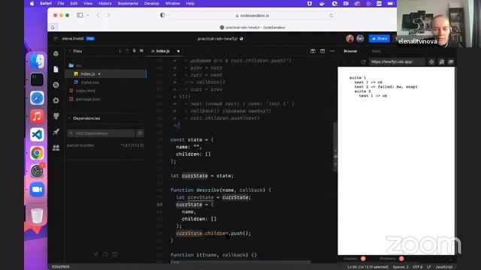Open Google Chrome from the Dock
481x270 pixels.
pyautogui.click(x=37, y=153)
